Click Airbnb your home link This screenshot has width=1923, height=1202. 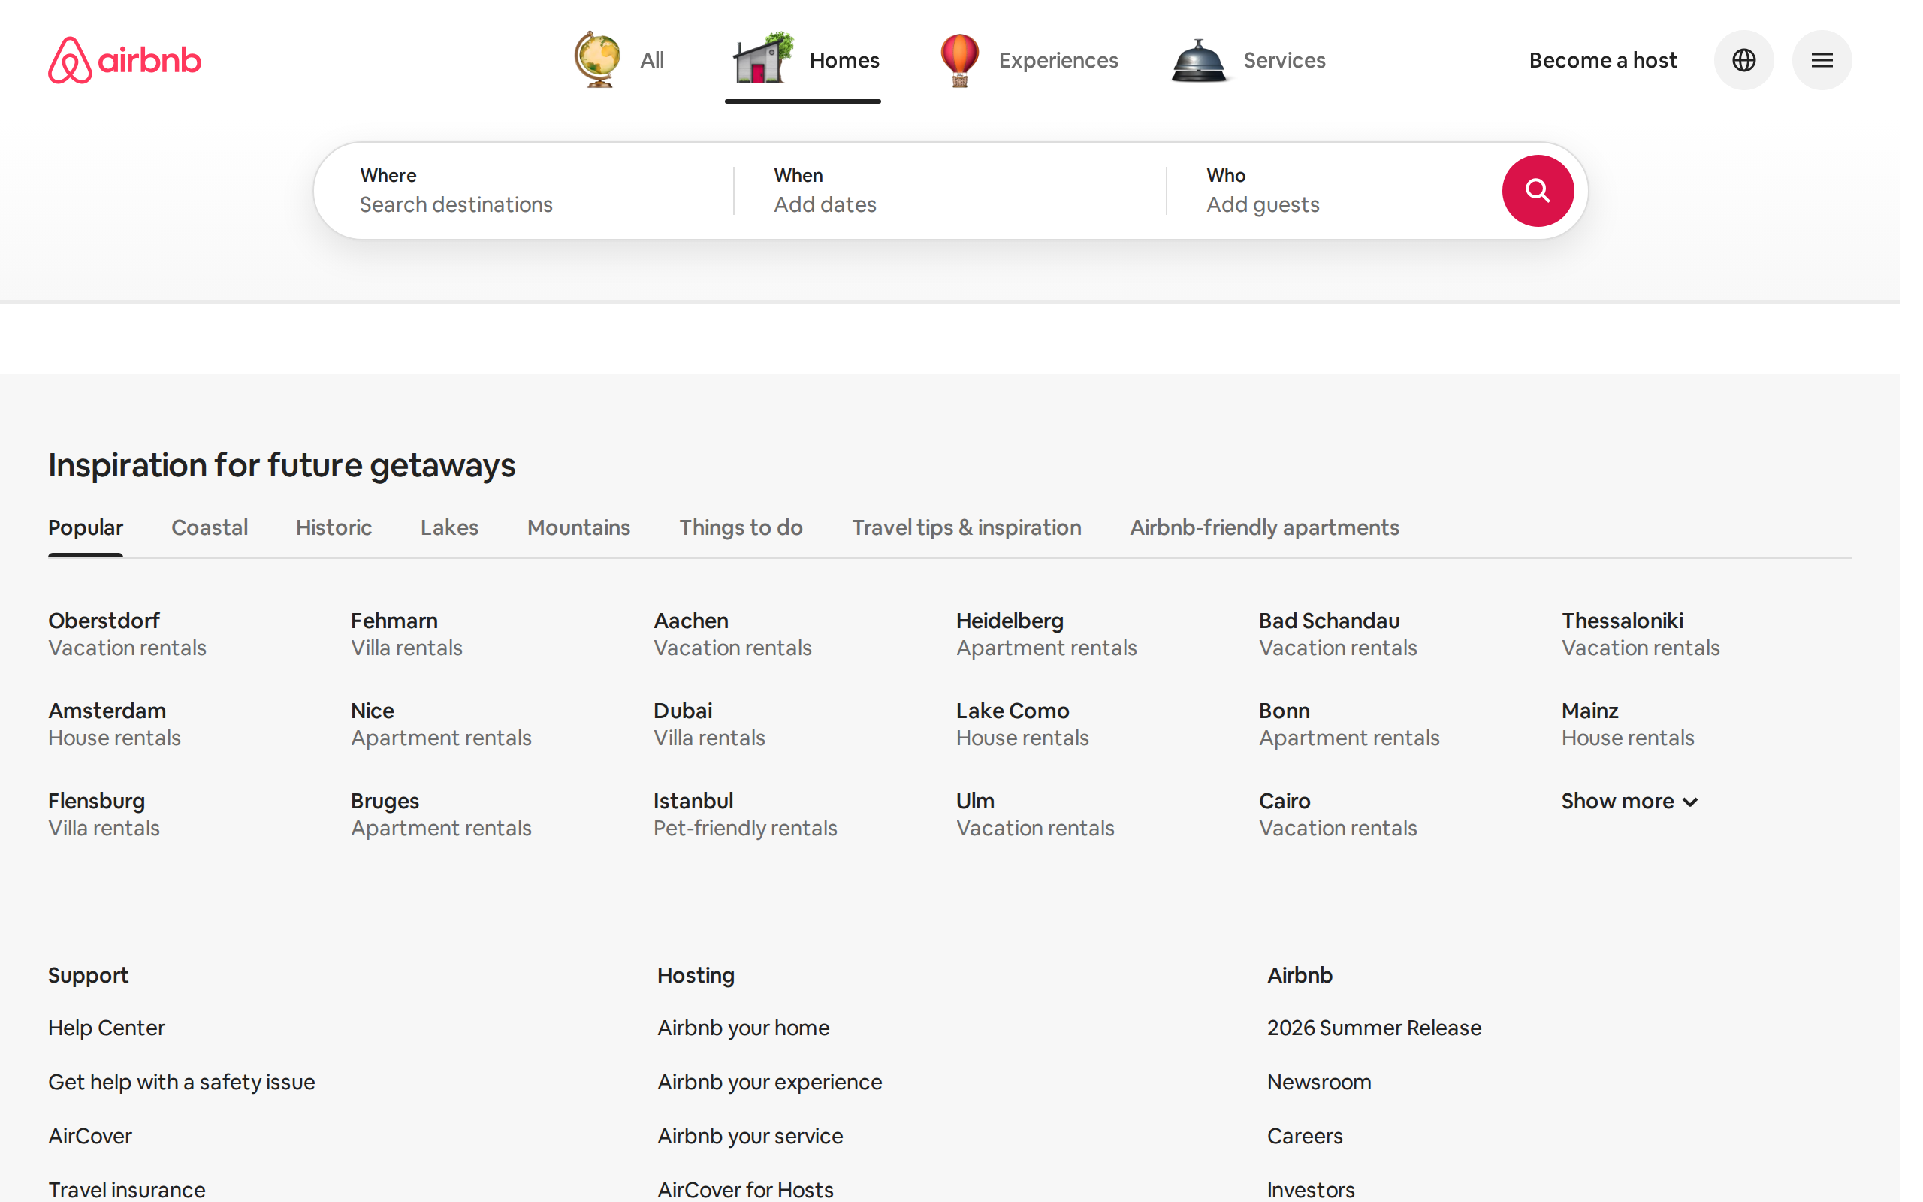(743, 1028)
